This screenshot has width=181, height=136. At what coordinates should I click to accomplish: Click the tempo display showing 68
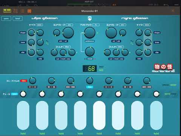pyautogui.click(x=90, y=69)
